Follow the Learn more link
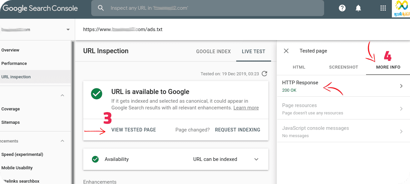The image size is (410, 184). coord(246,108)
